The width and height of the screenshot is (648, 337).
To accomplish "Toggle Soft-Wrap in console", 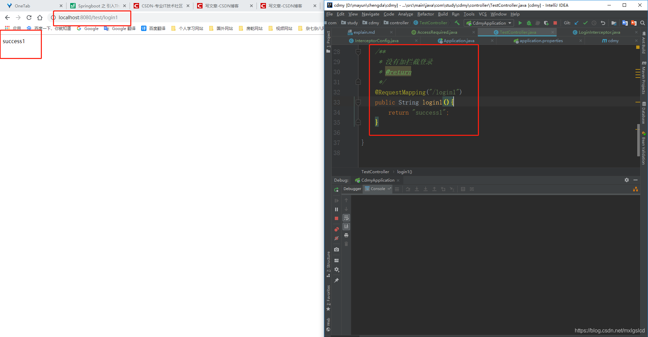I will [x=346, y=218].
